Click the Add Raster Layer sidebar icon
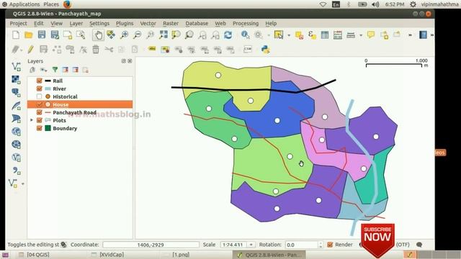Screen dimensions: 461x259 pyautogui.click(x=16, y=80)
